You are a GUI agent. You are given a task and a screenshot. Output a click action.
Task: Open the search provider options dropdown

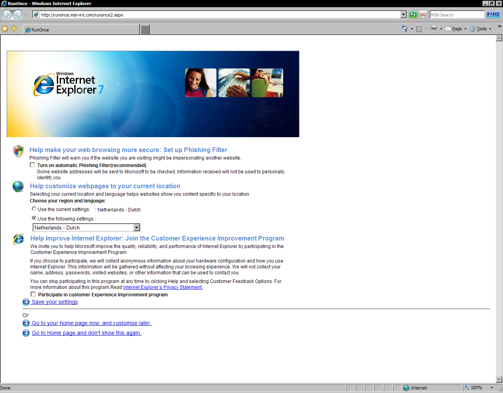(497, 15)
